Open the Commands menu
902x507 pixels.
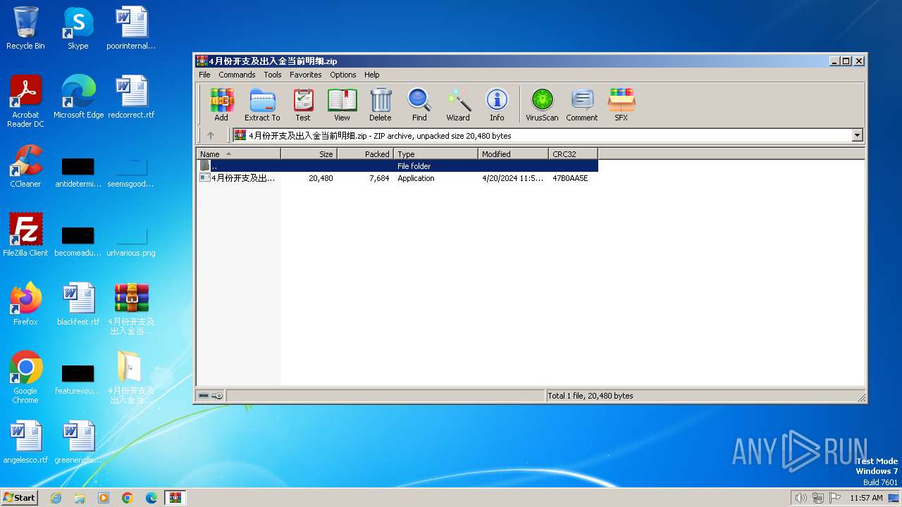coord(237,75)
